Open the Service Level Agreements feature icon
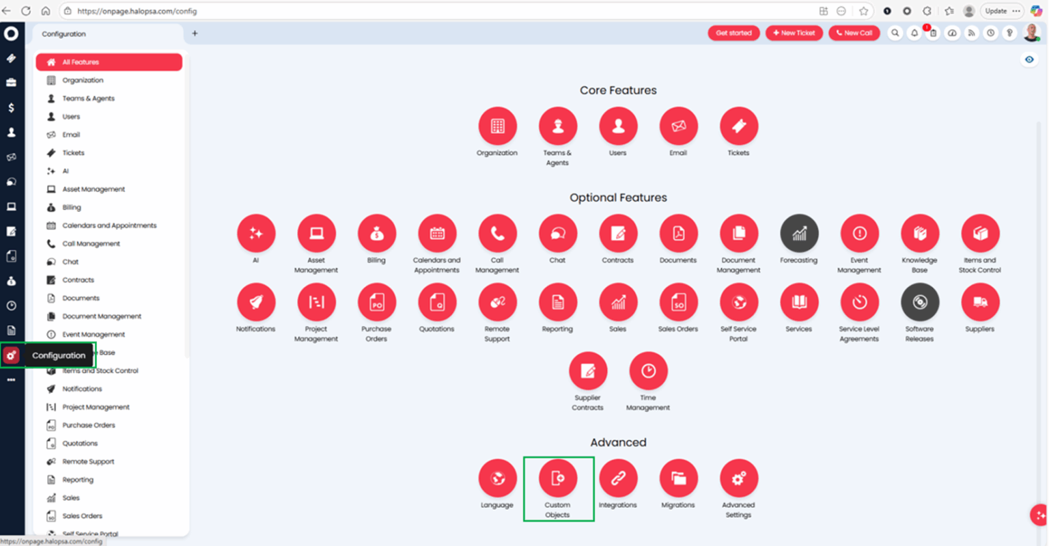Viewport: 1049px width, 546px height. tap(859, 301)
